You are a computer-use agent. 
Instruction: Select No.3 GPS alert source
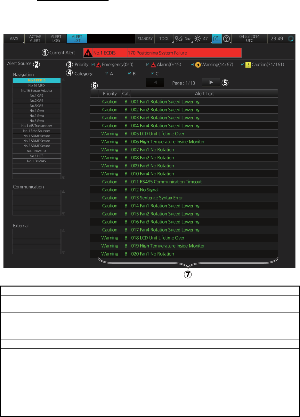(36, 105)
